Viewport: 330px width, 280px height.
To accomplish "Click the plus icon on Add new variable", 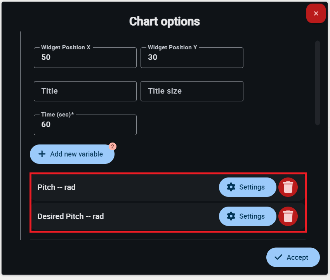I will (42, 154).
